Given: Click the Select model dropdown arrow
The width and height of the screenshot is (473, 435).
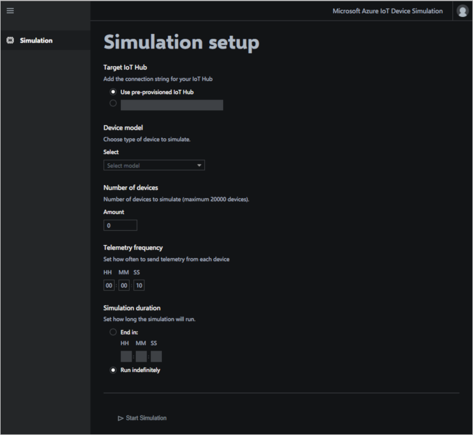Looking at the screenshot, I should click(x=199, y=166).
